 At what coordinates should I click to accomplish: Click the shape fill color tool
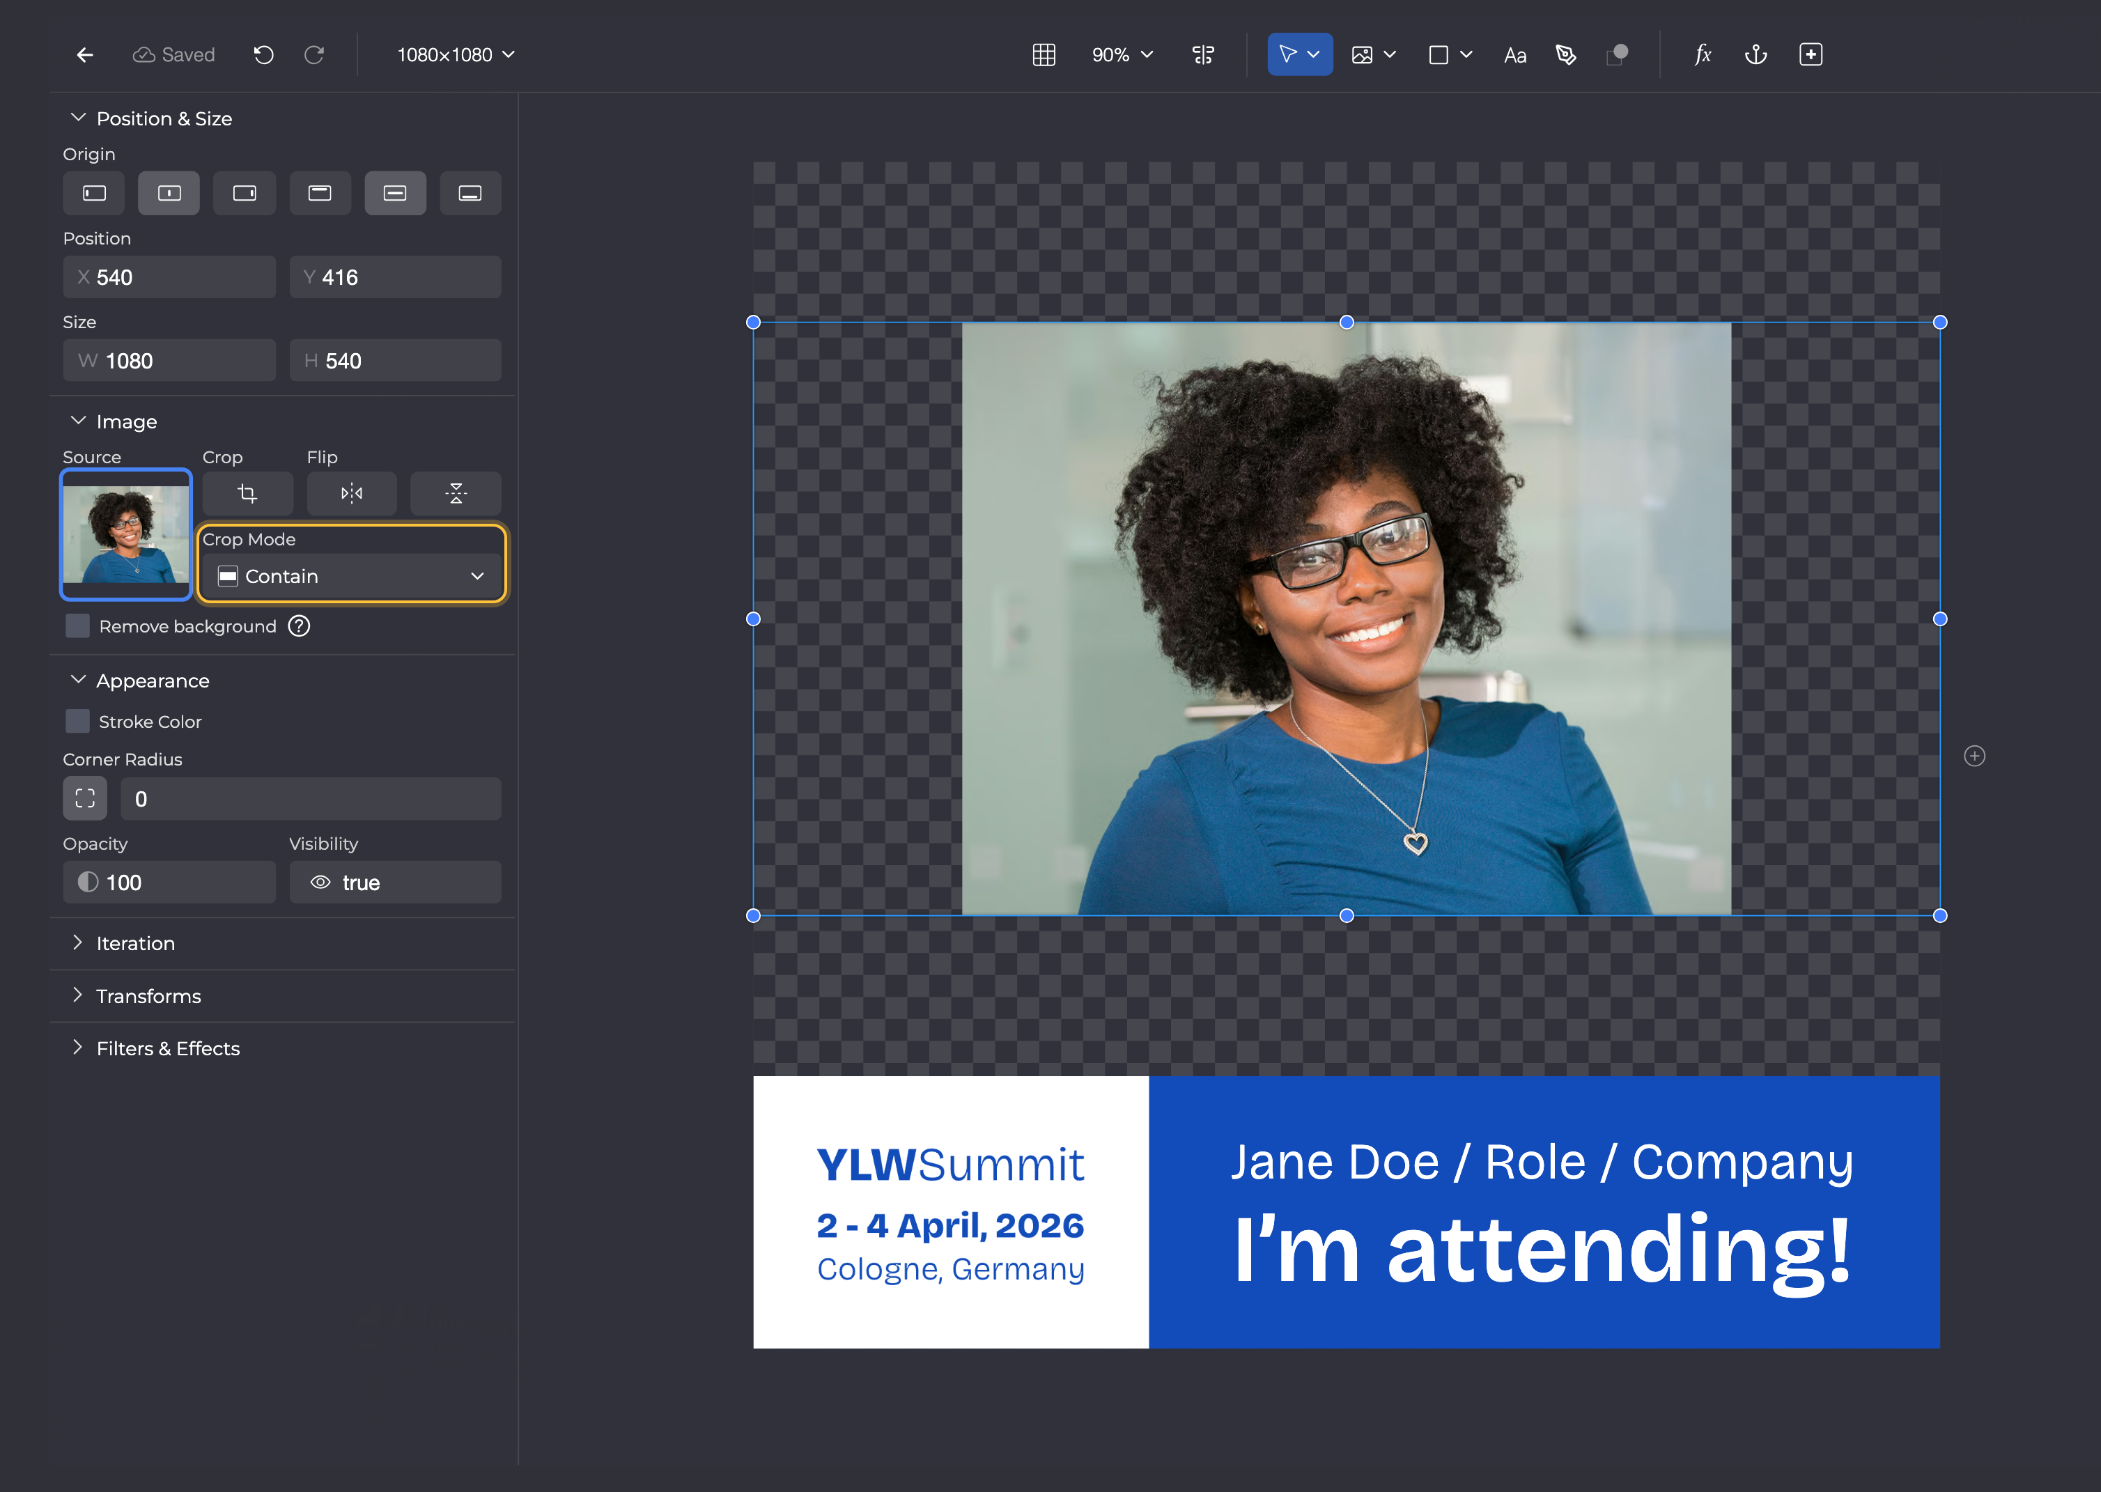[x=1617, y=55]
